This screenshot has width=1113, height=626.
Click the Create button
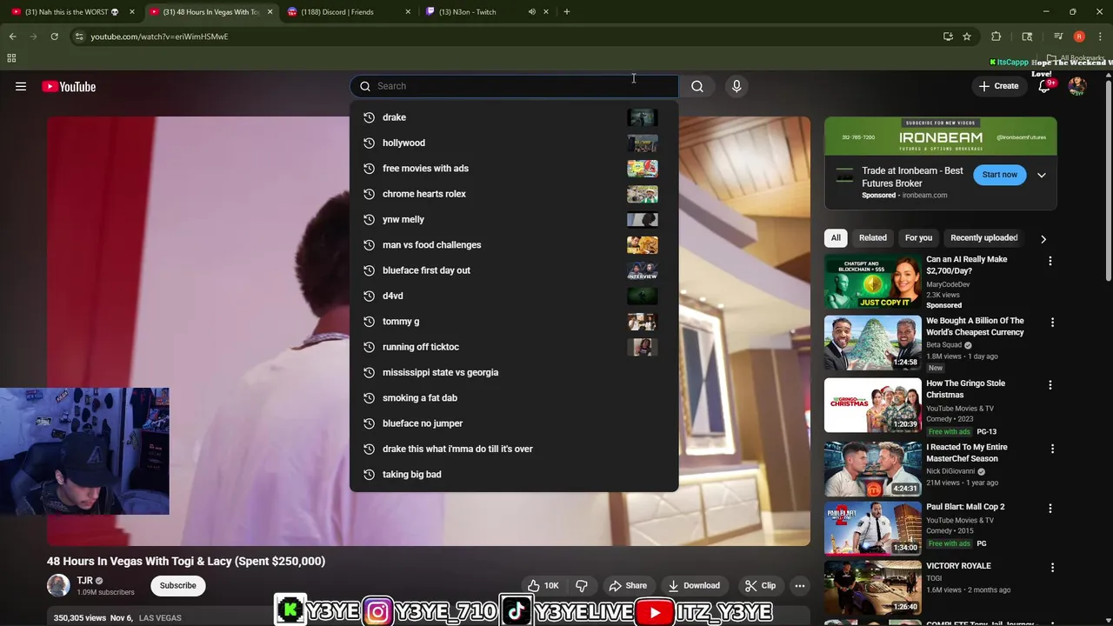coord(998,86)
